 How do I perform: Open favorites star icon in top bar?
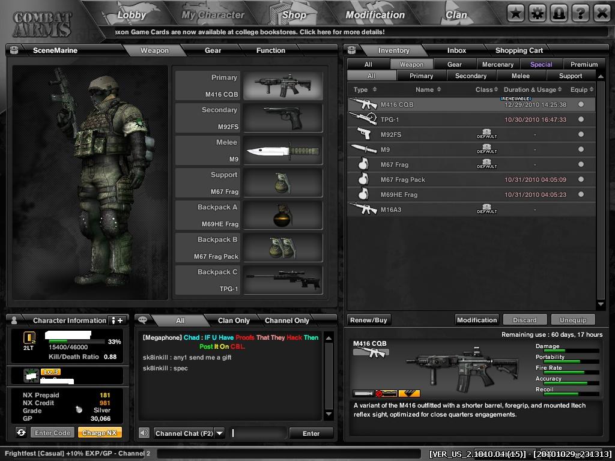515,14
